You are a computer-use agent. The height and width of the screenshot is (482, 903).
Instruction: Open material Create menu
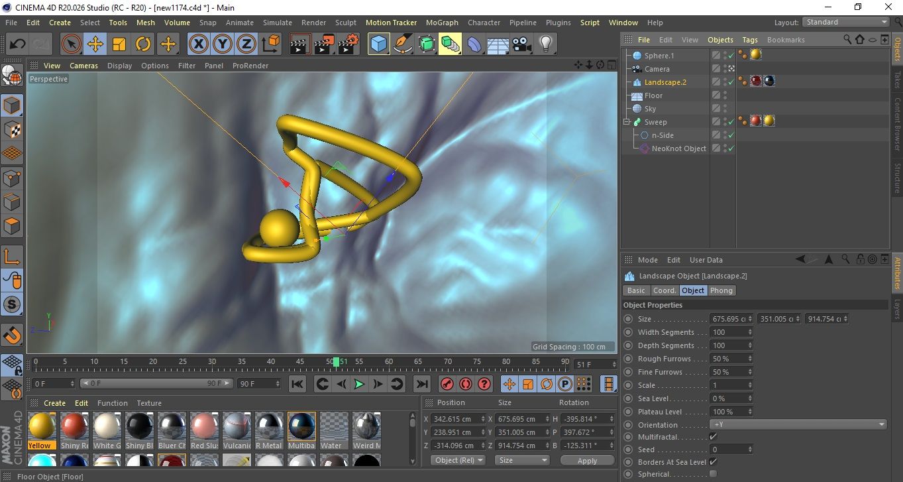pyautogui.click(x=55, y=403)
